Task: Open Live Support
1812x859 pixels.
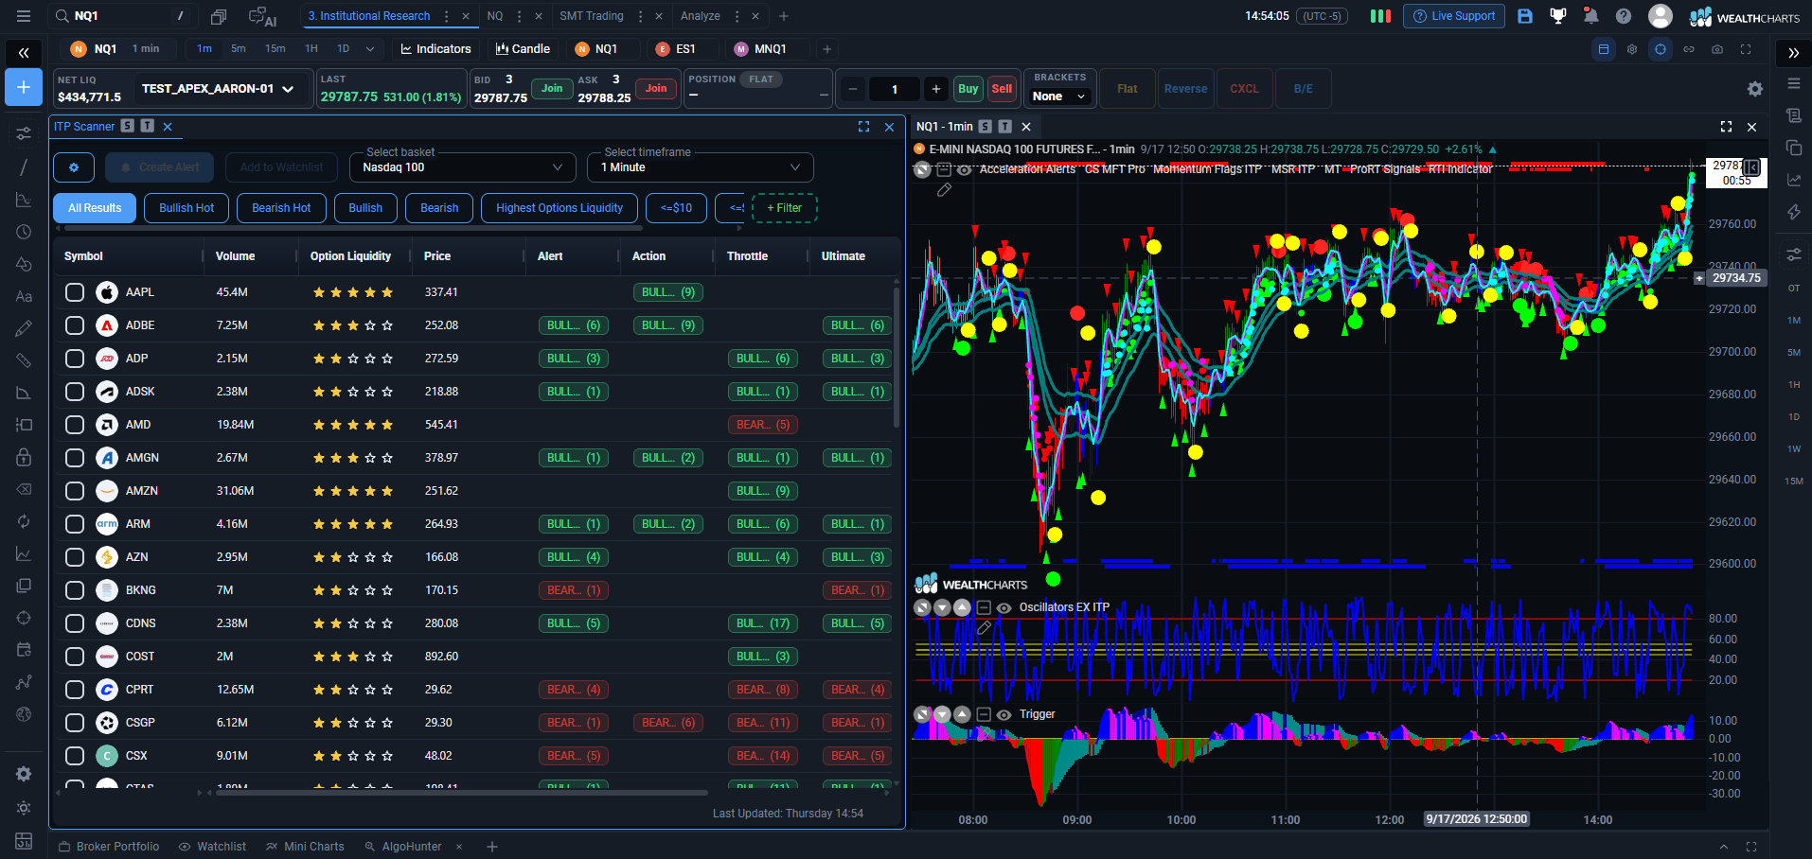Action: click(1454, 16)
